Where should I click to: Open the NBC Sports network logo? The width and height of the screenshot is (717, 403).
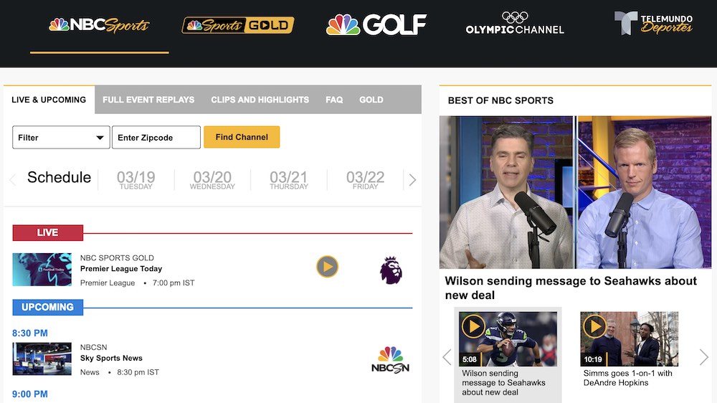pos(99,25)
